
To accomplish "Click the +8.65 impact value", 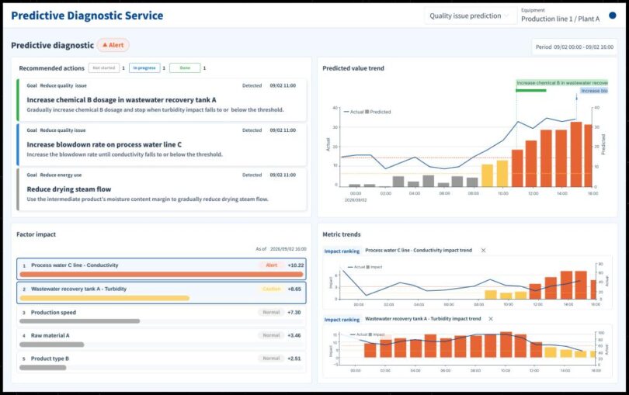I will tap(294, 289).
